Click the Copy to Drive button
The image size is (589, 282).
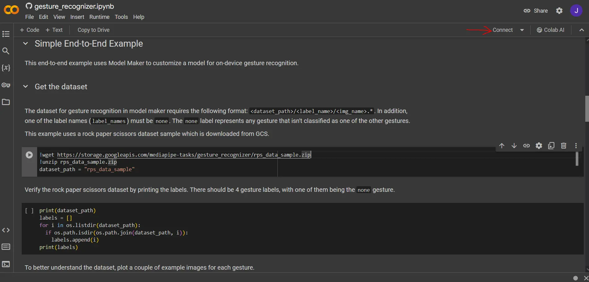93,30
